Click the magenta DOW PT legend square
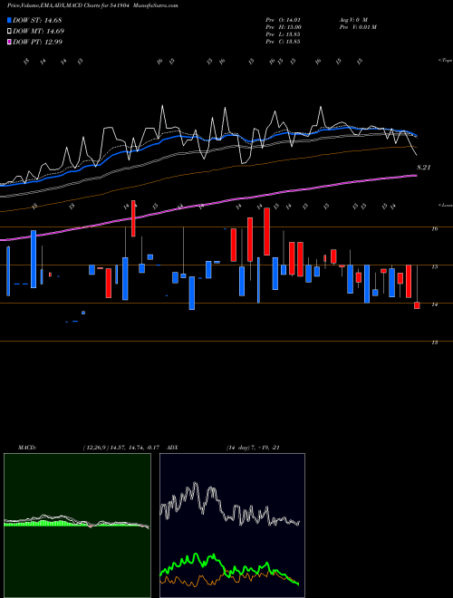Viewport: 453px width, 598px height. (x=10, y=42)
